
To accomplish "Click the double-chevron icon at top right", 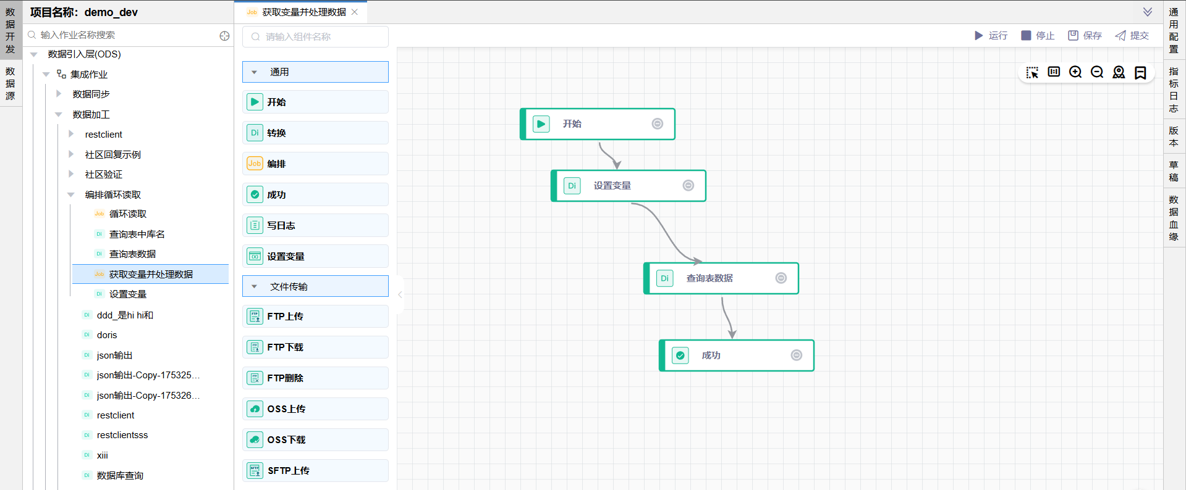I will (x=1147, y=12).
